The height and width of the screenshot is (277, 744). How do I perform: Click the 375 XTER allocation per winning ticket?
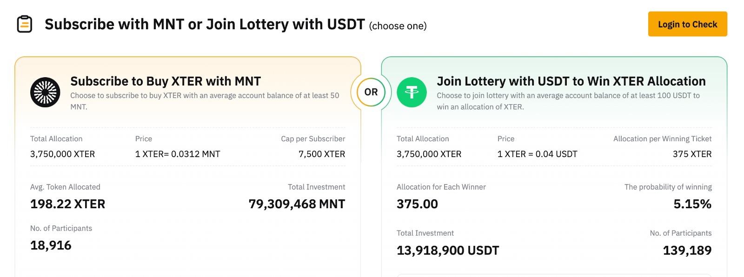(692, 154)
